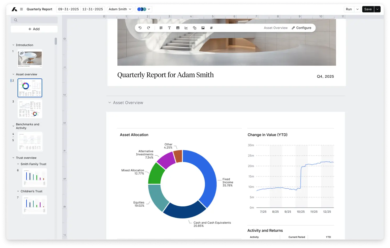Insert a table using the table icon
The height and width of the screenshot is (248, 390).
178,28
